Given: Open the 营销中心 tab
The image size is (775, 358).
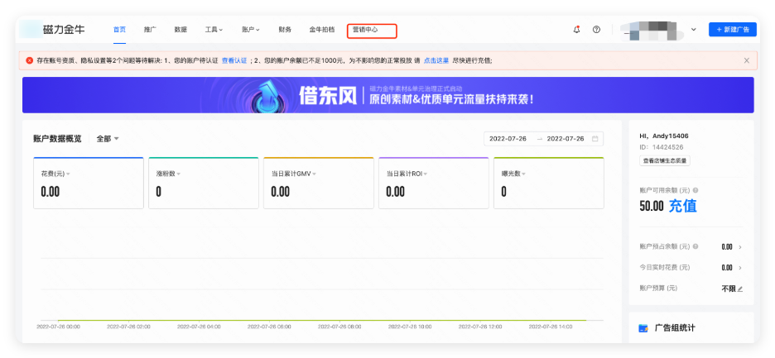Looking at the screenshot, I should tap(365, 30).
